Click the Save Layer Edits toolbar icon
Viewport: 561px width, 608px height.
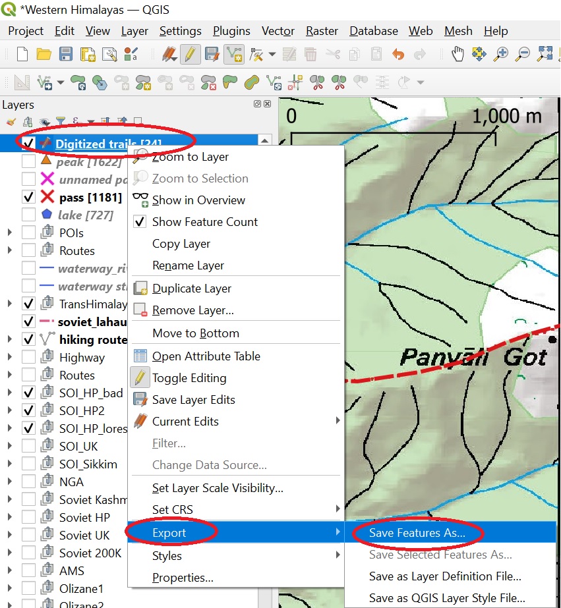212,54
